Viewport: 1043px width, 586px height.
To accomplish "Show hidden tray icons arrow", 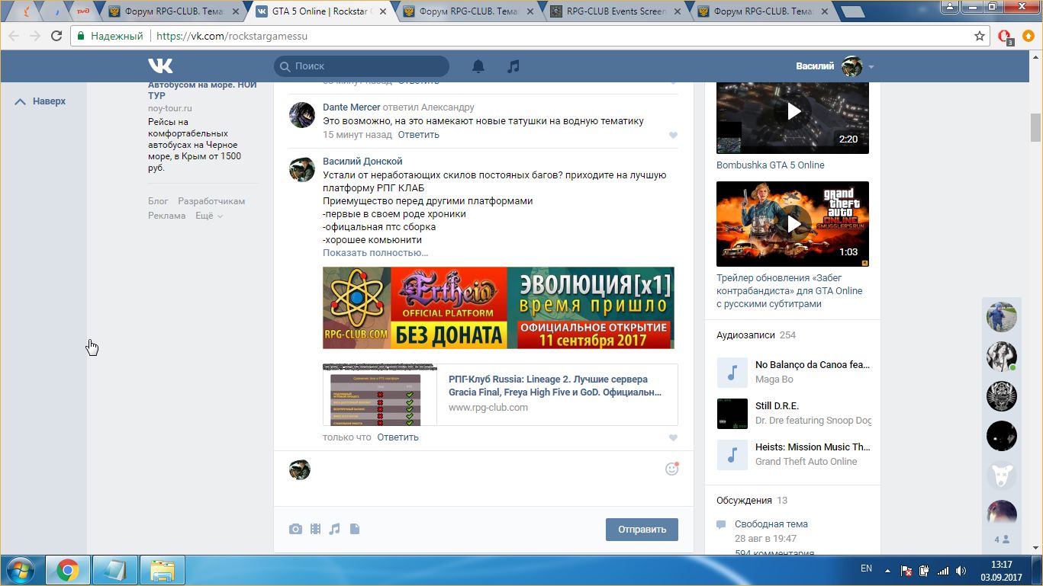I will point(887,570).
